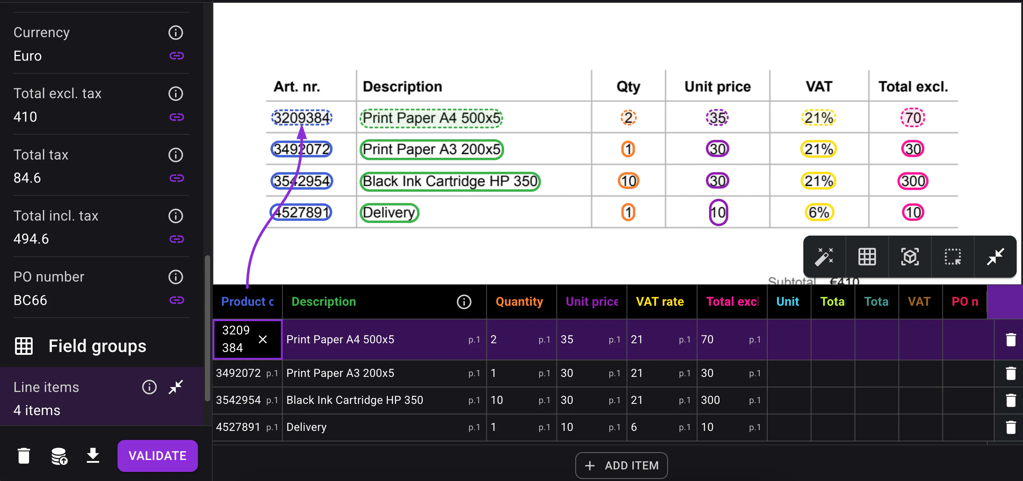Click link icon for PO number
1023x481 pixels.
[176, 300]
